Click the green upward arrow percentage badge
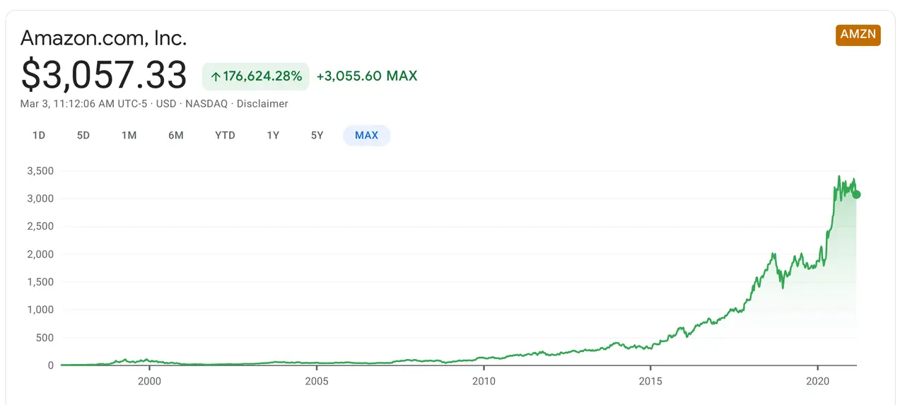 point(256,76)
